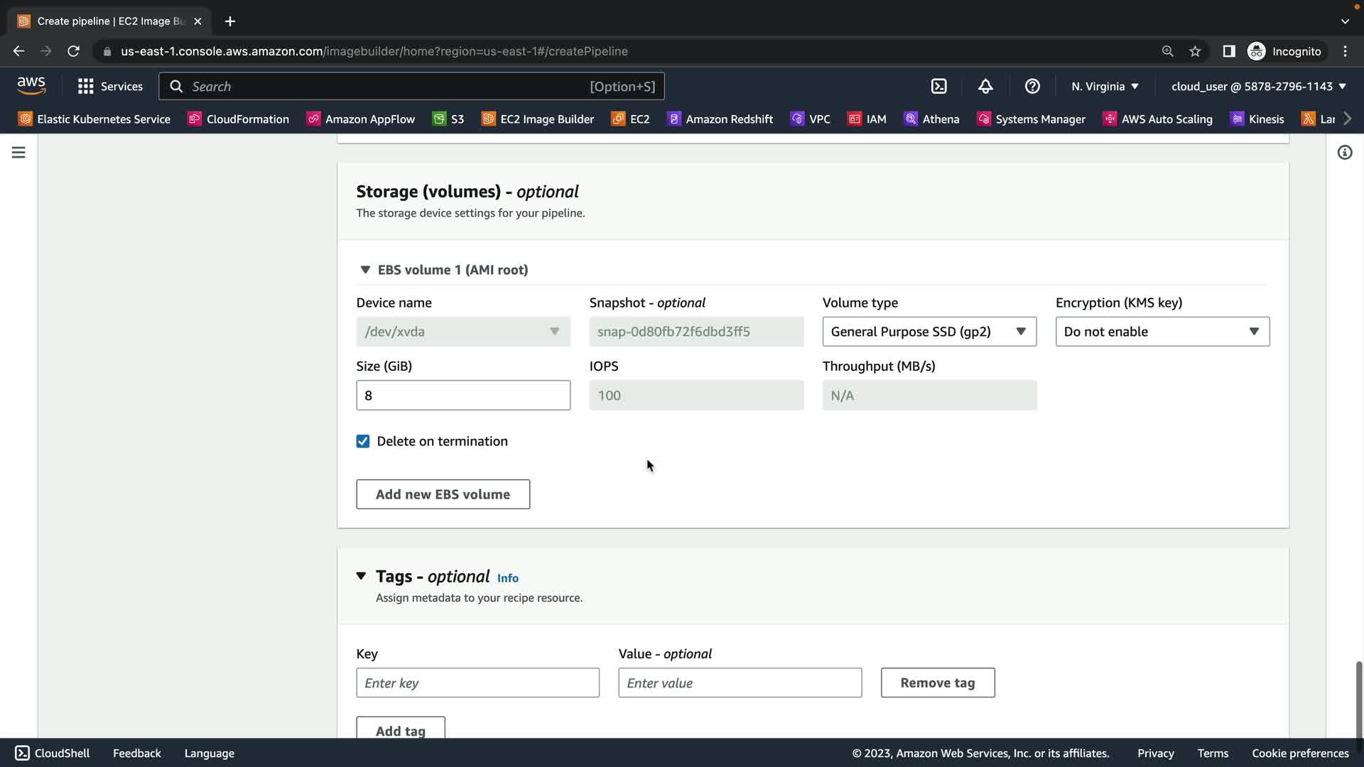The height and width of the screenshot is (767, 1364).
Task: Click the Remove tag button
Action: click(x=937, y=682)
